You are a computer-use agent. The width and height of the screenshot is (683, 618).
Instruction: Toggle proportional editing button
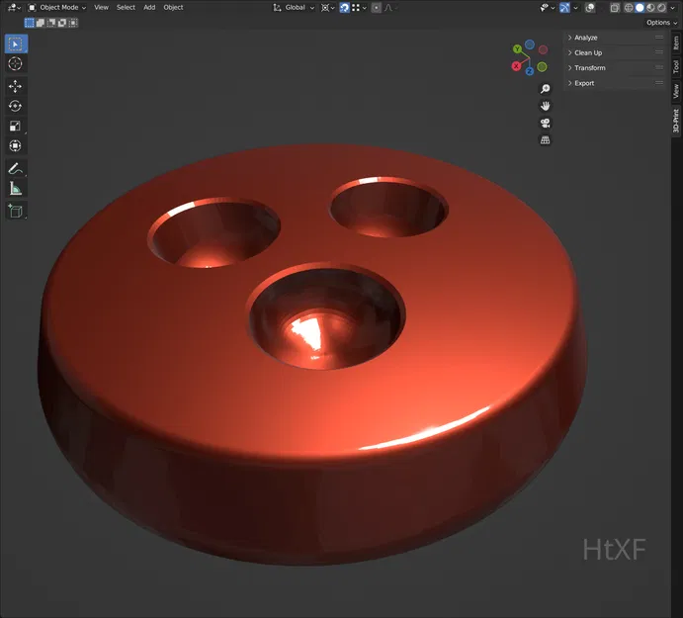point(377,7)
